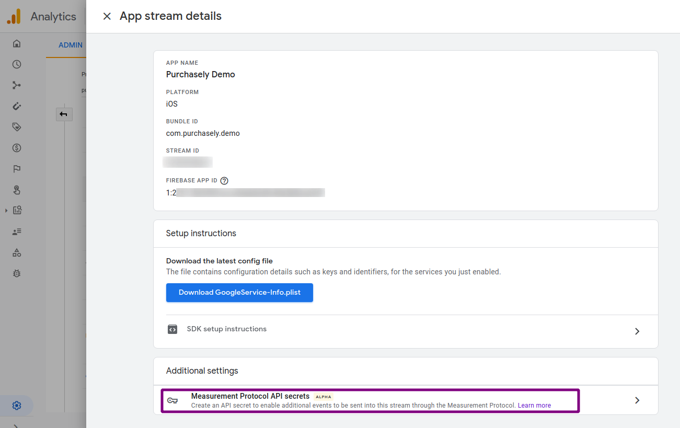Click the magnet Acquisition icon in sidebar

click(17, 106)
